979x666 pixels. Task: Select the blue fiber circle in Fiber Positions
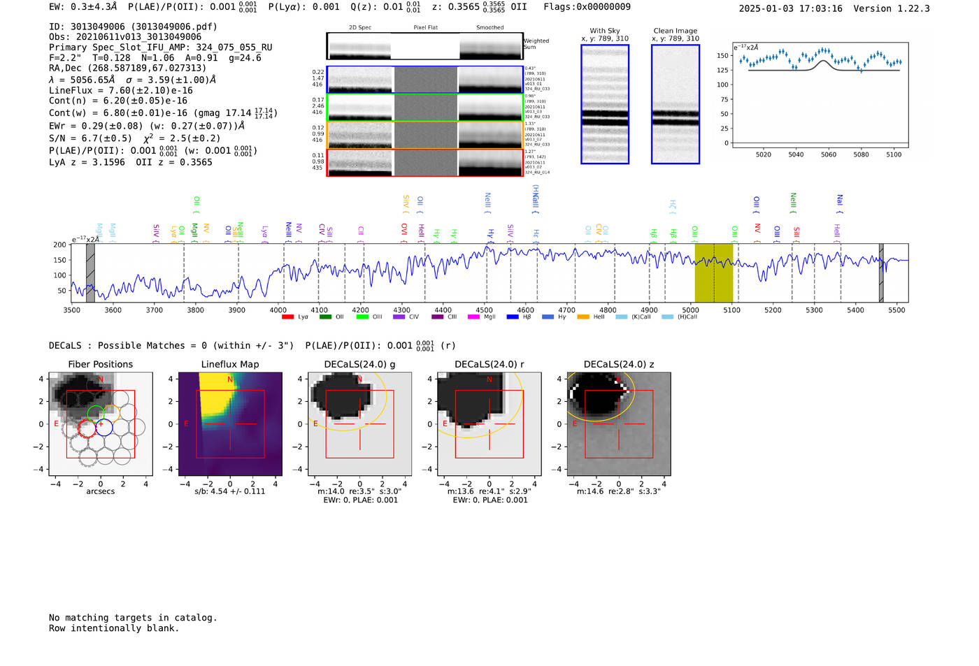pyautogui.click(x=104, y=427)
